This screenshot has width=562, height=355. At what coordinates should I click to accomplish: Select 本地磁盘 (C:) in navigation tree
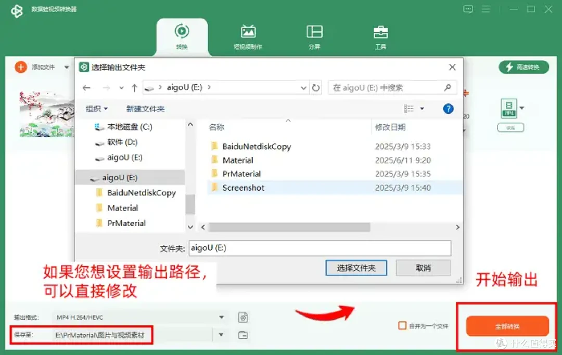pyautogui.click(x=130, y=127)
